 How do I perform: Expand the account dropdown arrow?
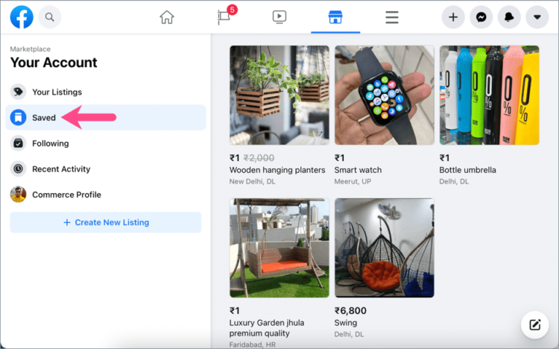click(x=537, y=16)
